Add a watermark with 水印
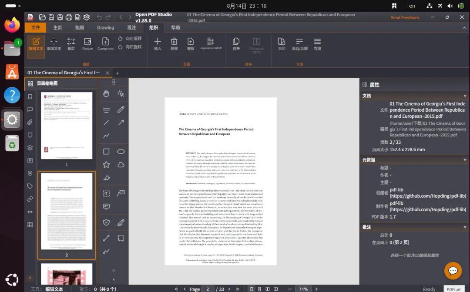Viewport: 470px width, 292px height. click(282, 44)
